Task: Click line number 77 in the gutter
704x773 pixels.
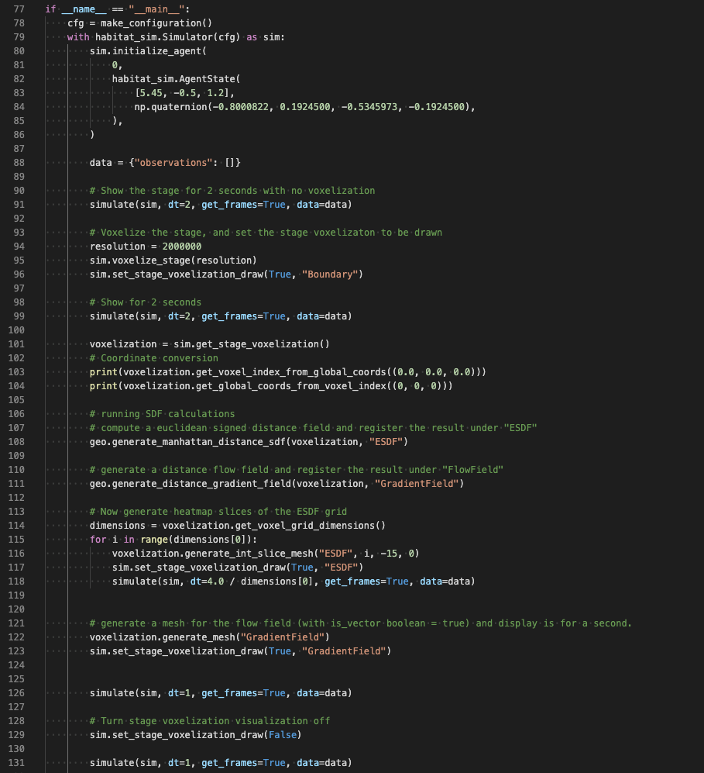Action: [19, 9]
